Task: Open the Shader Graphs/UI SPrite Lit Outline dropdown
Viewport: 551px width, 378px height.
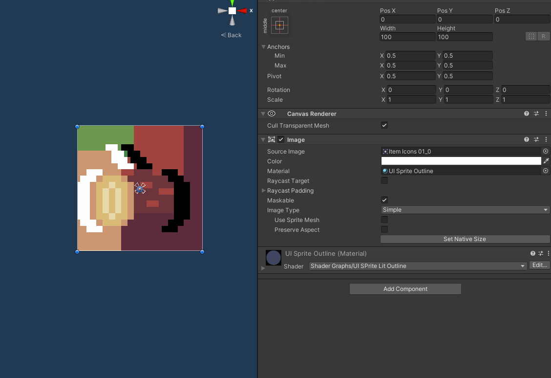Action: point(418,266)
